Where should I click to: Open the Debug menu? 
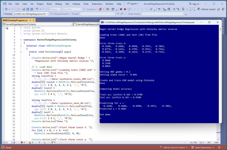[58, 4]
